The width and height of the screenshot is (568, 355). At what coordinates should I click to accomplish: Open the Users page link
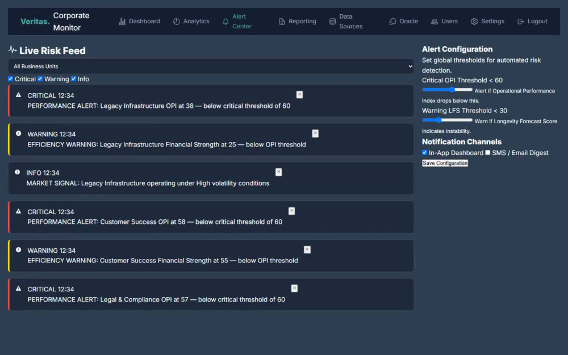tap(445, 22)
